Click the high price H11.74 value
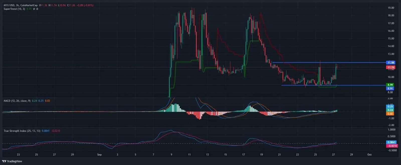This screenshot has width=401, height=165. tap(53, 5)
